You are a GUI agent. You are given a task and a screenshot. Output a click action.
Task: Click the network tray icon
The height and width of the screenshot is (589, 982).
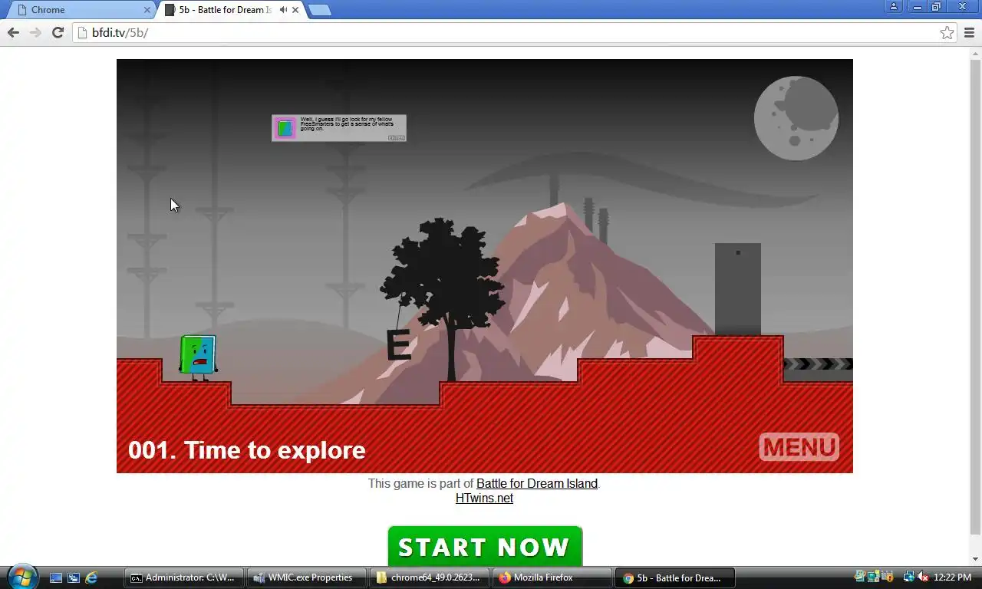(x=909, y=577)
